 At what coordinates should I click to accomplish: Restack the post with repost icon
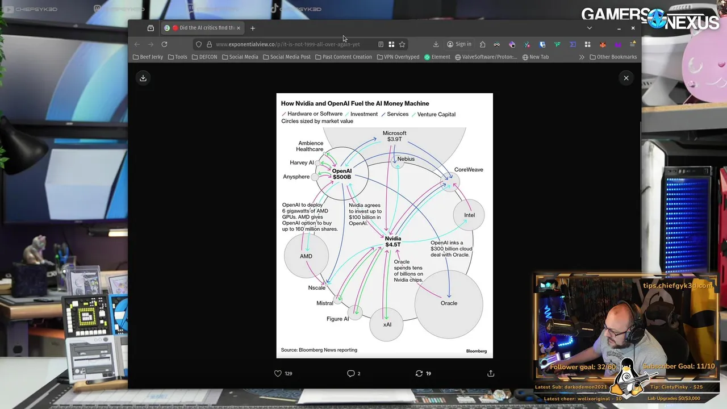(x=419, y=373)
